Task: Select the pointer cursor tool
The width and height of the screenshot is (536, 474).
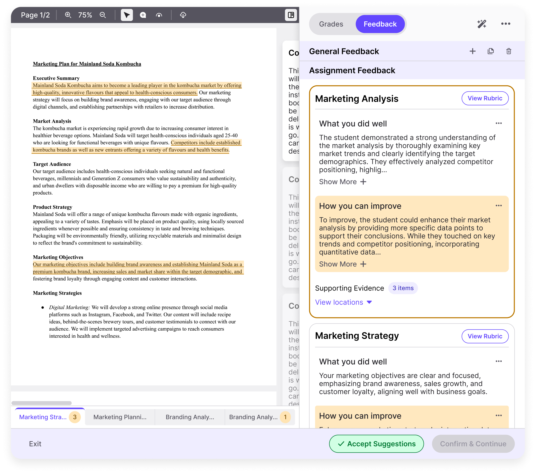Action: coord(127,15)
